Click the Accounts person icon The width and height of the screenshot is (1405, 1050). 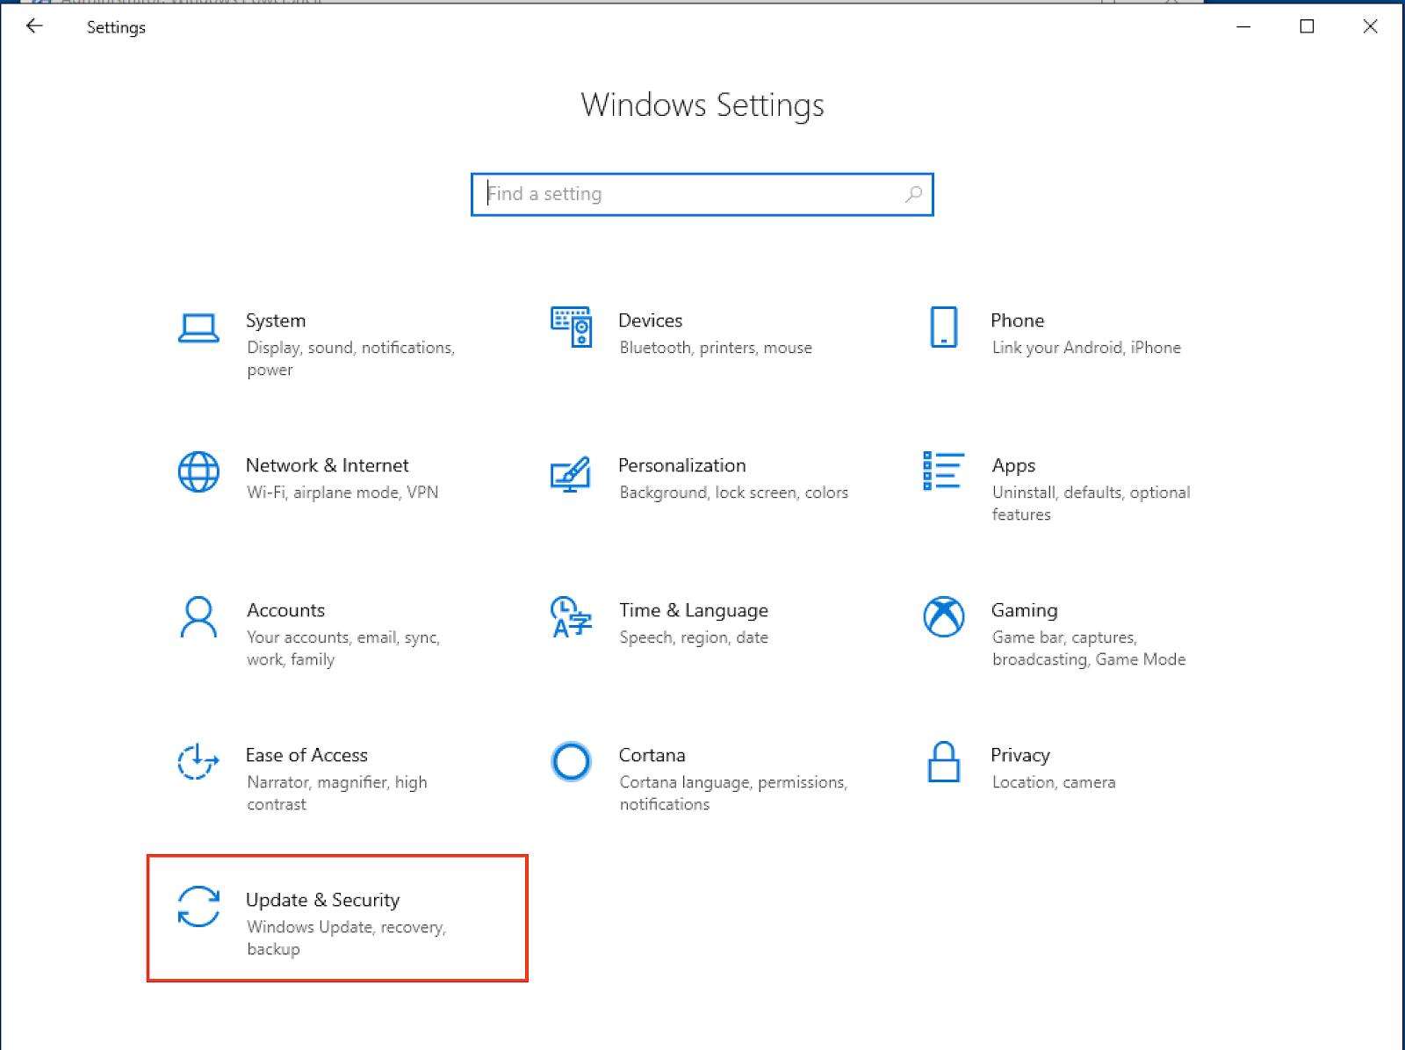198,619
